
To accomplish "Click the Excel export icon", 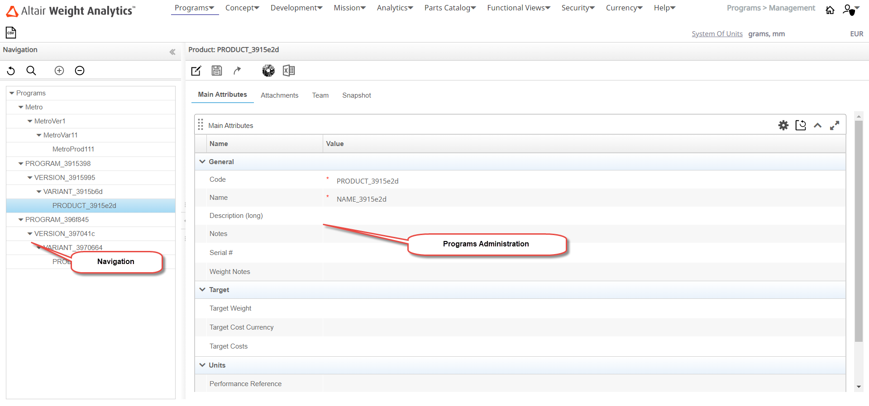I will point(289,71).
